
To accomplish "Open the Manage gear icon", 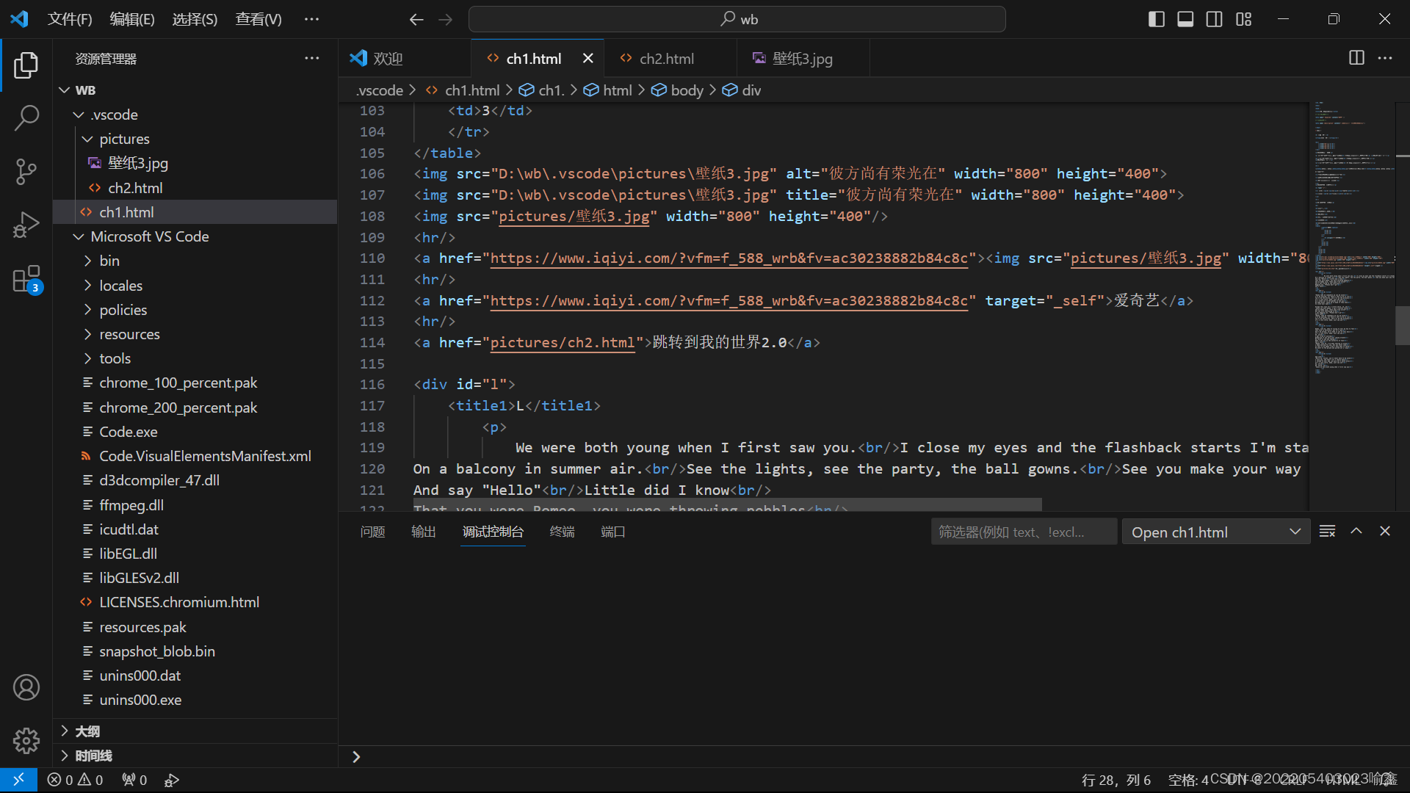I will tap(26, 740).
